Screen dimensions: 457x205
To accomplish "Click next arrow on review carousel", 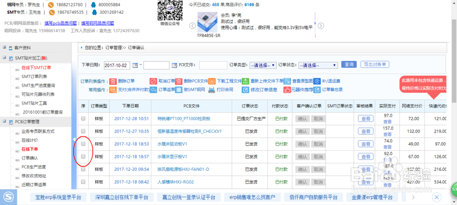I will click(x=321, y=26).
